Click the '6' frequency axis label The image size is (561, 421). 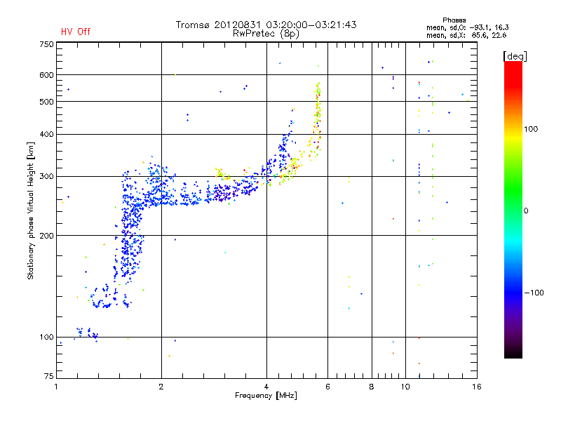(x=327, y=387)
